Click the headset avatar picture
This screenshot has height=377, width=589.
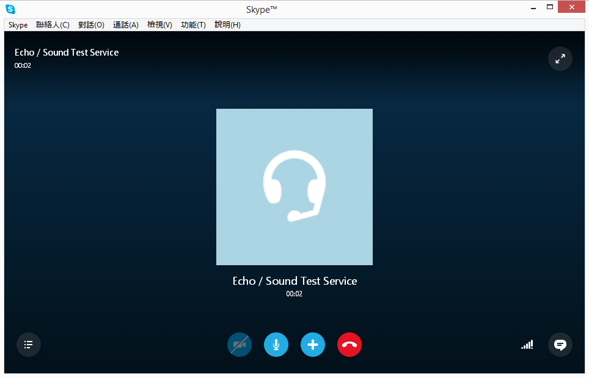point(294,187)
